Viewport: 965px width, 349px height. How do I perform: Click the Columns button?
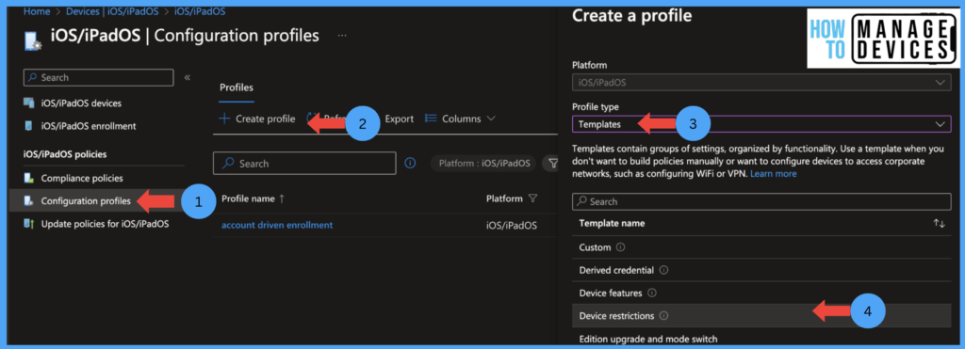(x=460, y=119)
